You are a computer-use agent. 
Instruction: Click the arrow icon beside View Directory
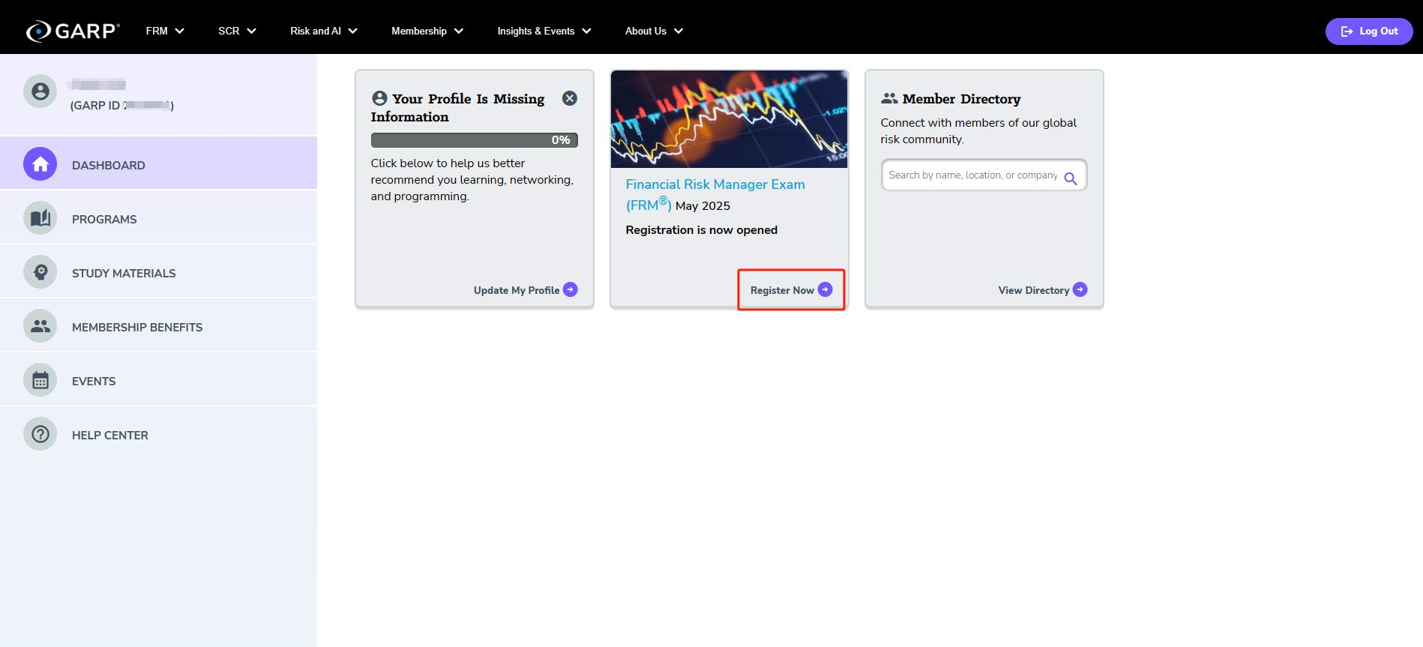point(1080,289)
